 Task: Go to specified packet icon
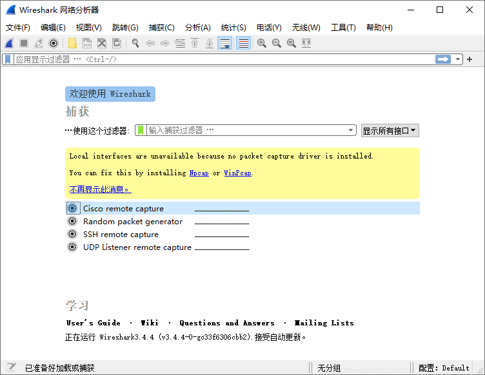point(180,43)
